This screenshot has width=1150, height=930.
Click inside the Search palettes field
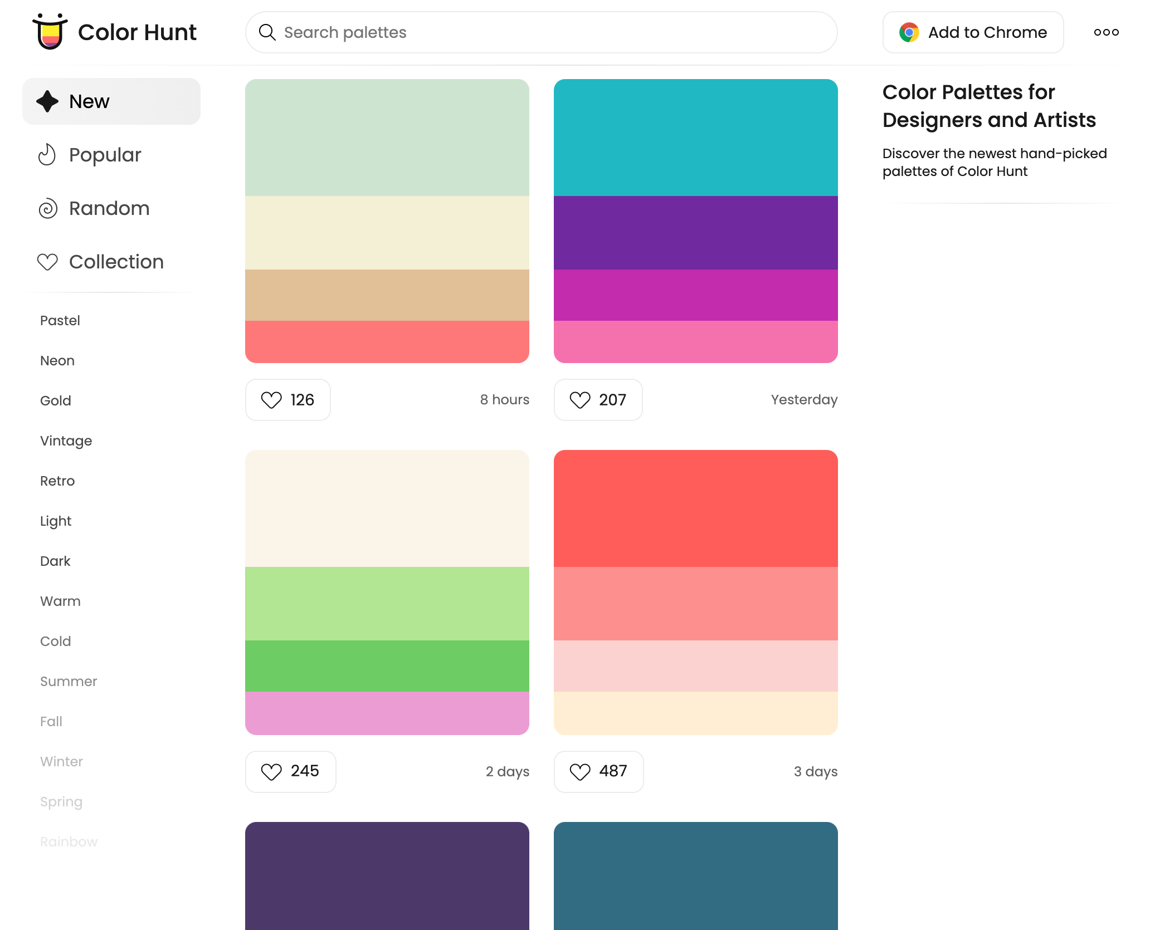point(501,32)
